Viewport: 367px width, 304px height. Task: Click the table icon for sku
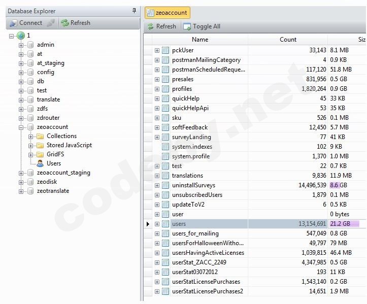tap(165, 118)
